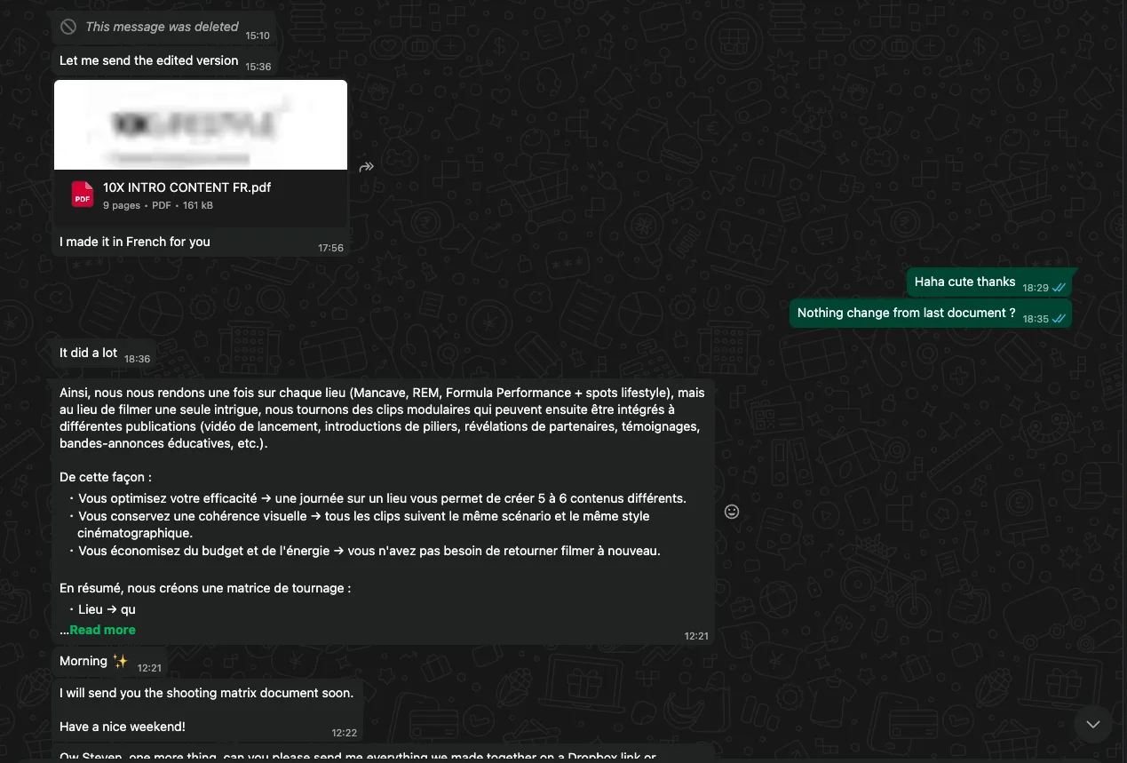Screen dimensions: 1127x763
Task: Select the "Haha cute thanks" message bubble
Action: click(989, 282)
